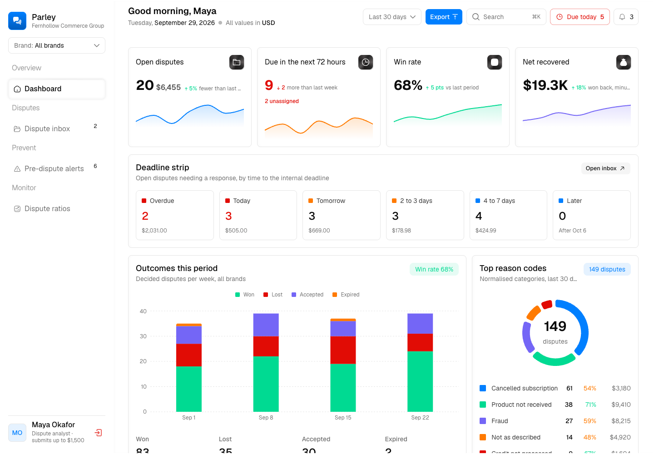Open the Dashboard page in sidebar
The height and width of the screenshot is (454, 654).
[x=57, y=89]
